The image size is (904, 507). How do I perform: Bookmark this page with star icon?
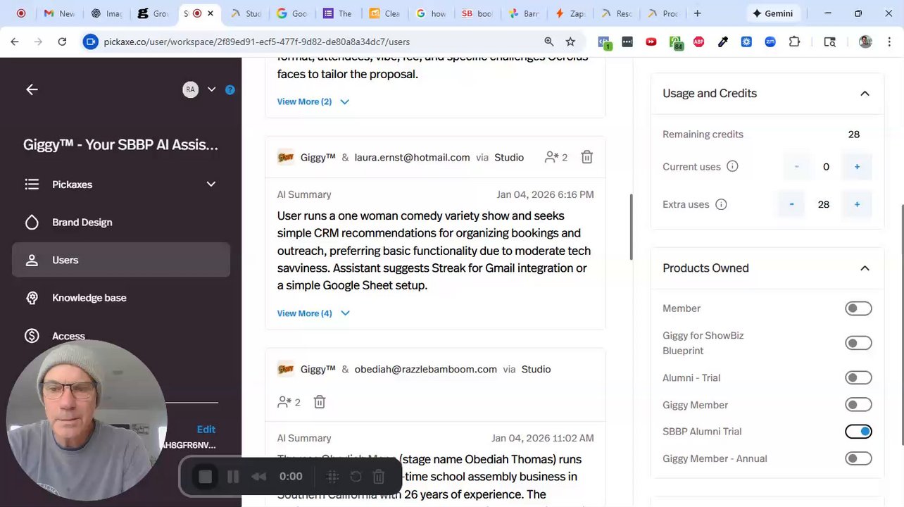570,42
